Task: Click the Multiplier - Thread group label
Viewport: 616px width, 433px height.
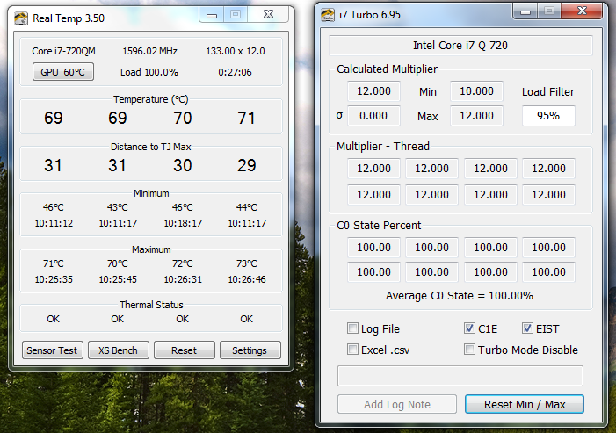Action: (383, 147)
